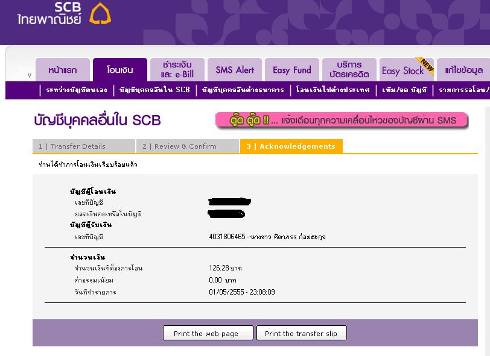The width and height of the screenshot is (490, 356).
Task: Select the 3 | Acknowledgements step
Action: coord(291,146)
